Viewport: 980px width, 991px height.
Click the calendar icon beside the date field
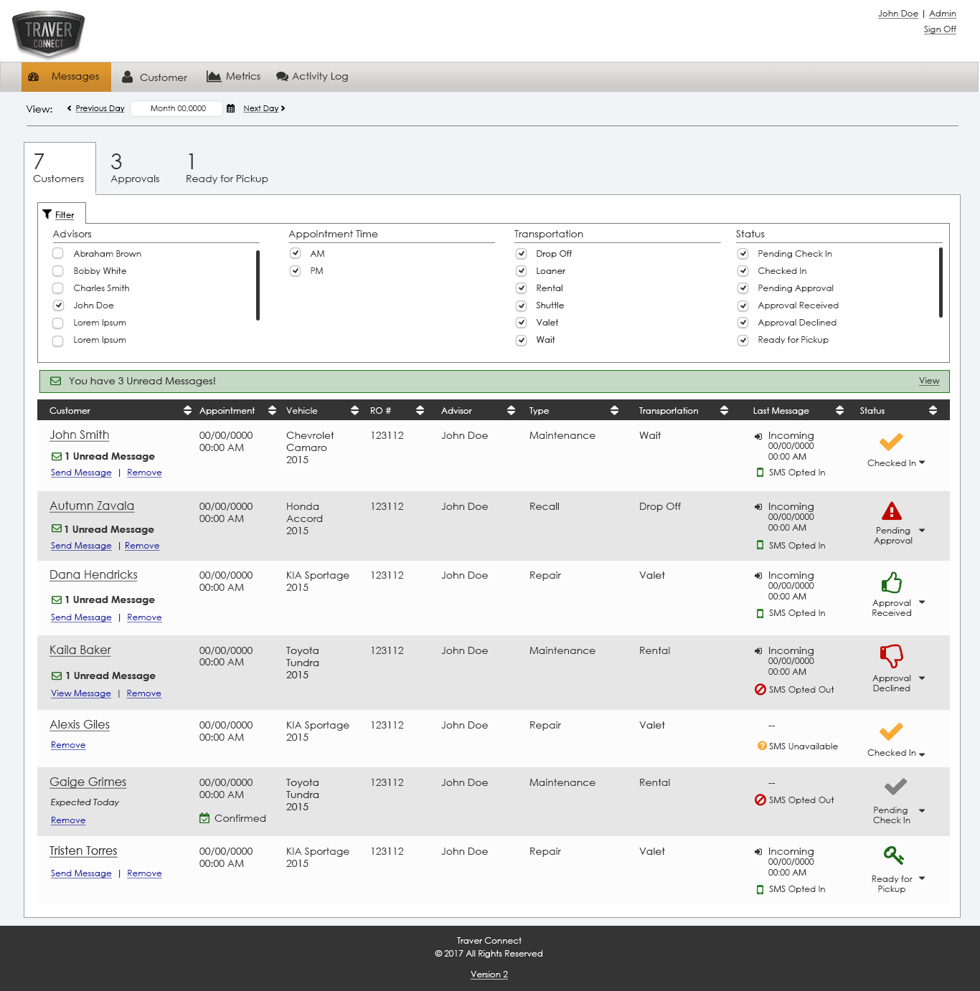coord(230,108)
